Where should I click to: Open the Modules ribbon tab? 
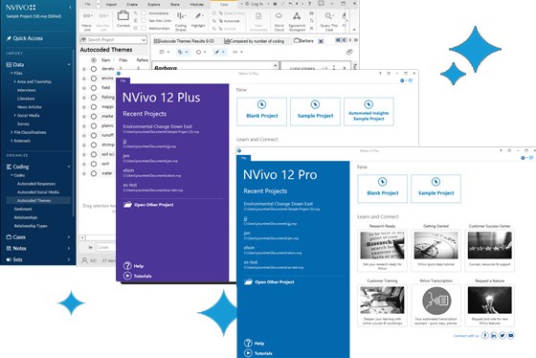[x=197, y=5]
